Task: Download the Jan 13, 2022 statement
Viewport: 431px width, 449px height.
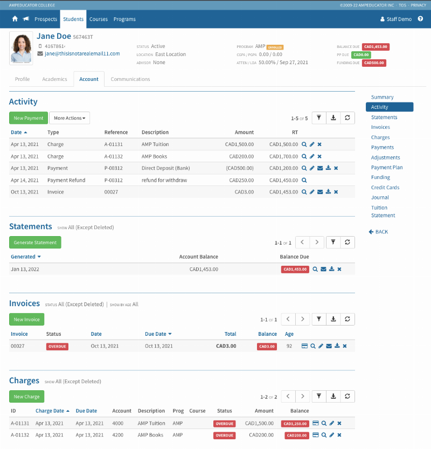Action: (331, 269)
